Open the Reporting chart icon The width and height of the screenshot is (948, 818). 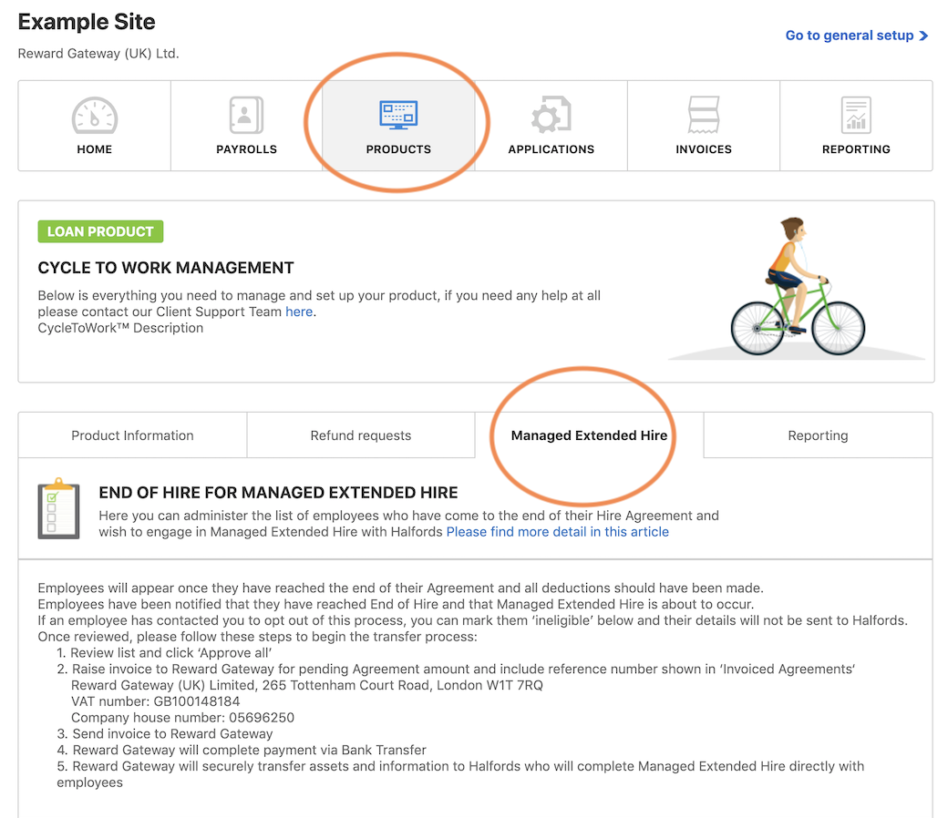[x=856, y=116]
